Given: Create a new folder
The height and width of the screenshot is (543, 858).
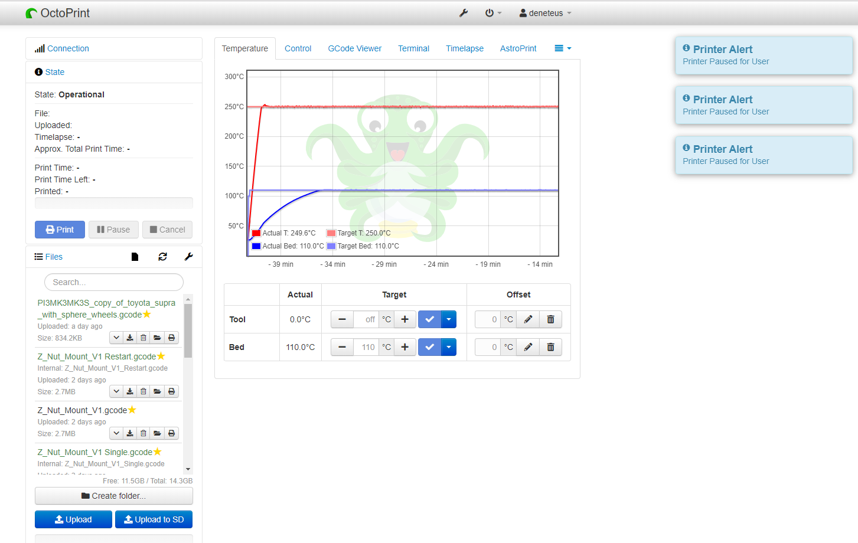Looking at the screenshot, I should click(114, 496).
